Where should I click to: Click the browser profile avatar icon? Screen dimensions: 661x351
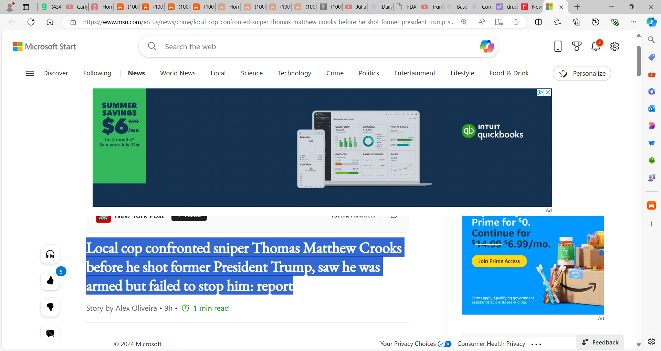point(10,7)
